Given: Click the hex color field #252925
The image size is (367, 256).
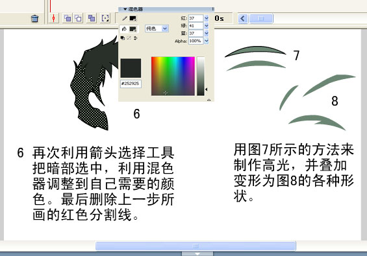Looking at the screenshot, I should click(131, 84).
